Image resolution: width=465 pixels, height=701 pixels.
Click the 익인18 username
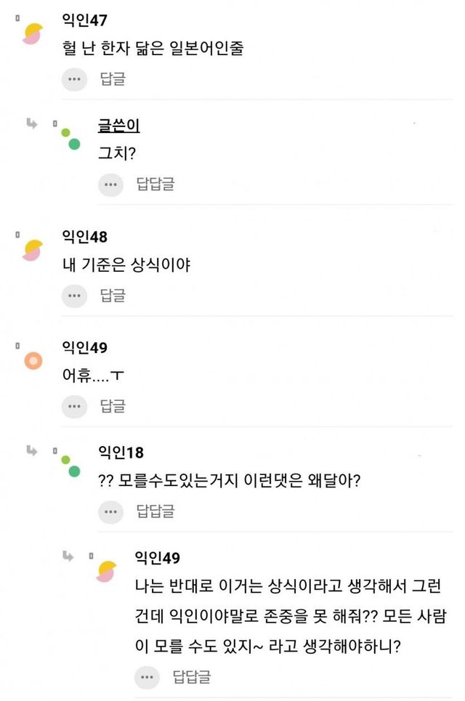pos(121,453)
